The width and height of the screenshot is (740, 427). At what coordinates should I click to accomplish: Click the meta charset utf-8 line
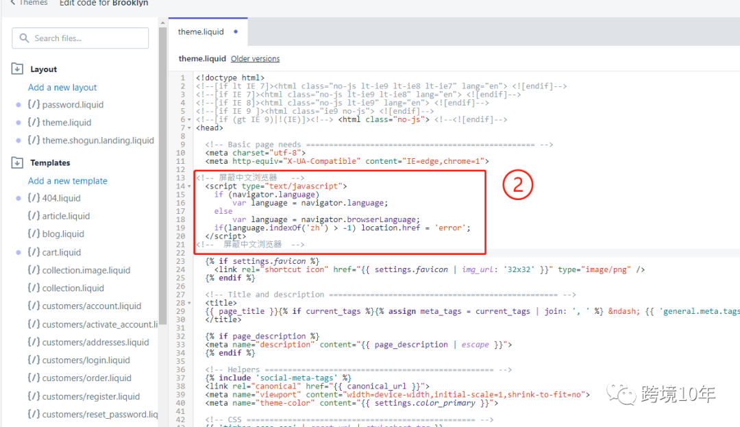[256, 153]
